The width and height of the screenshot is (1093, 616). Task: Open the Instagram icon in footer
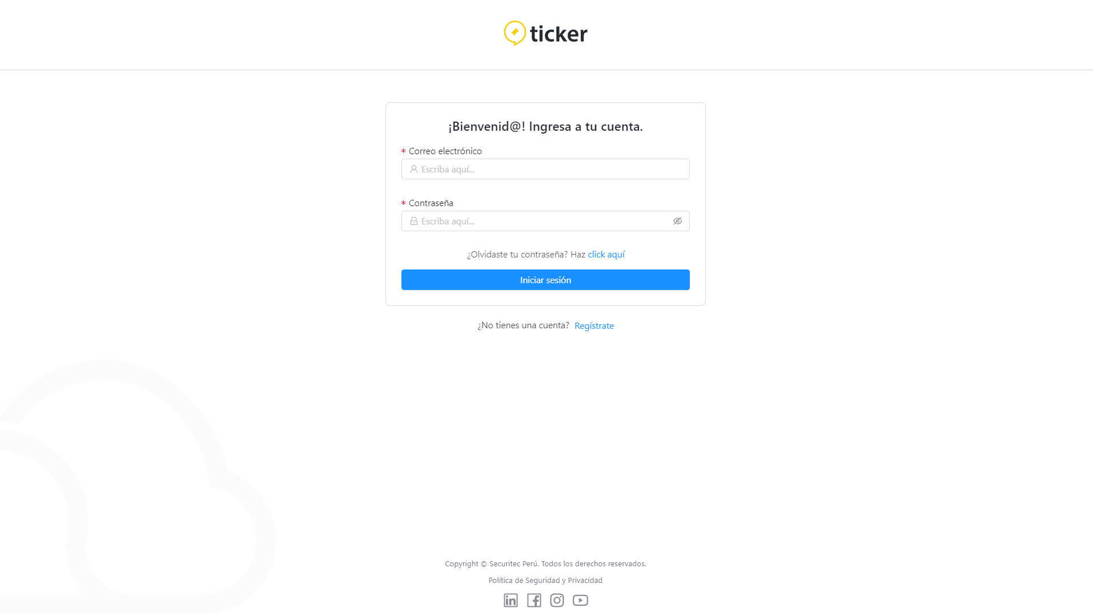pos(557,600)
